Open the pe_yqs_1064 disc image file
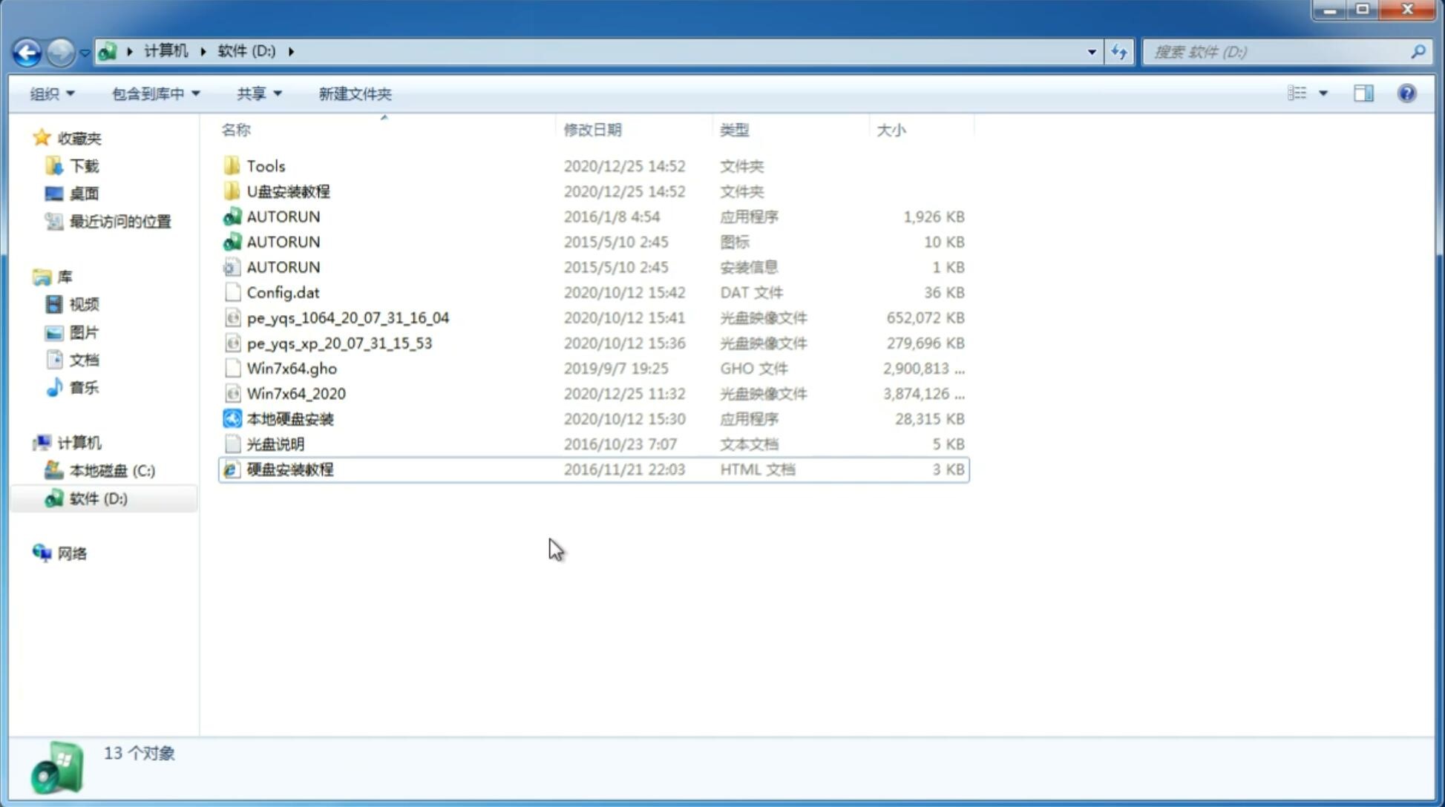Viewport: 1445px width, 807px height. pyautogui.click(x=347, y=317)
